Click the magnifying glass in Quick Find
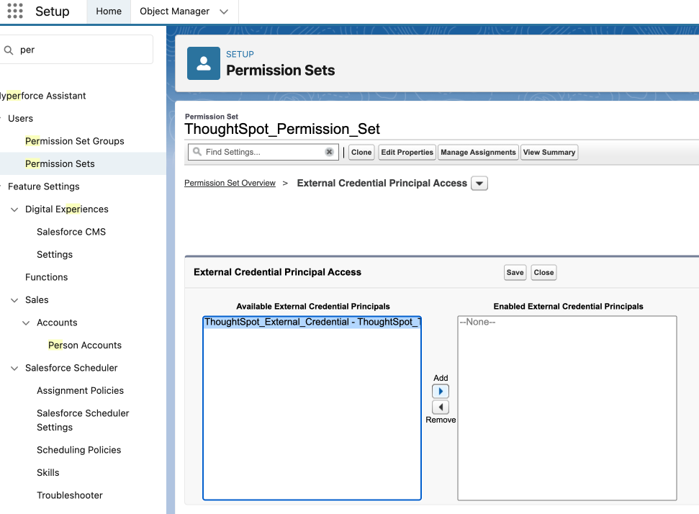 (x=8, y=49)
